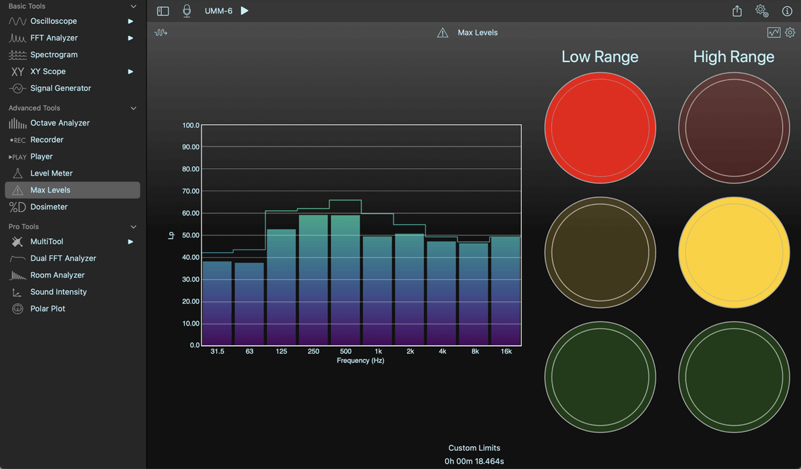Open Max Levels tool settings gear

tap(790, 32)
